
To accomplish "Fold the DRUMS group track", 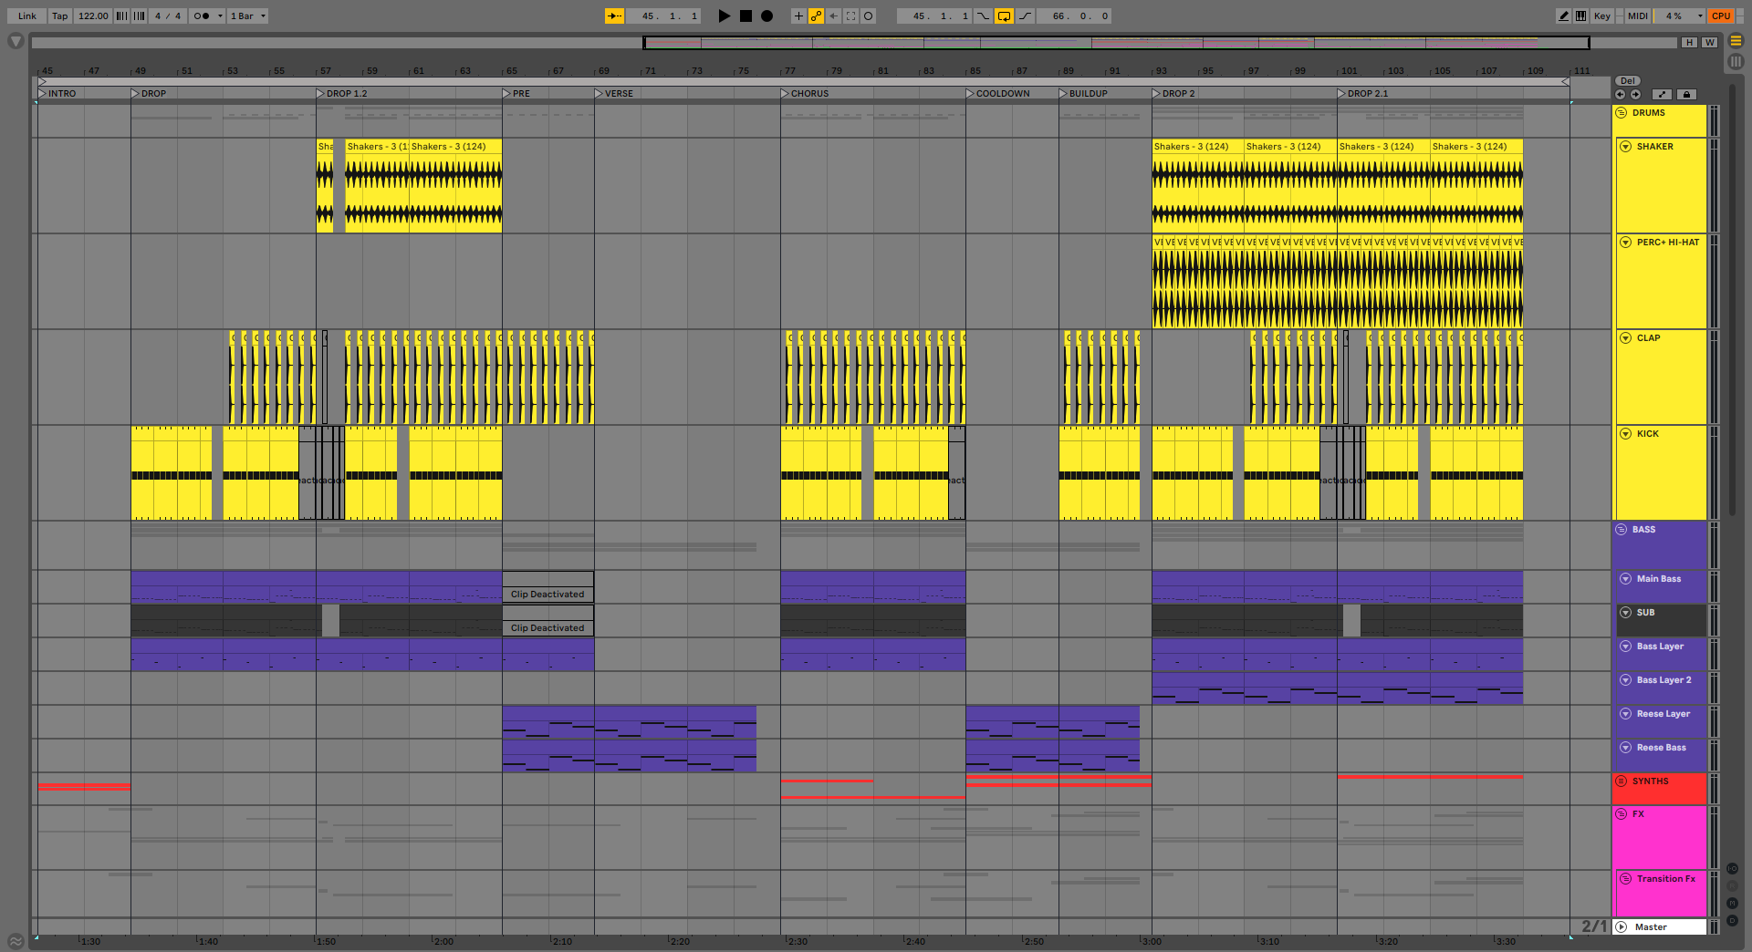I will (1622, 113).
